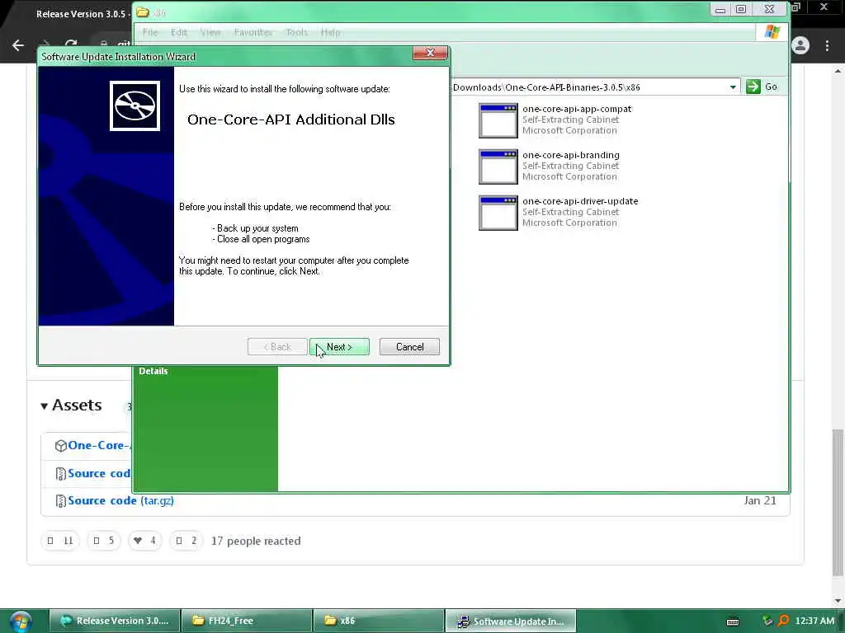
Task: Click the Details panel header in Explorer
Action: (x=153, y=371)
